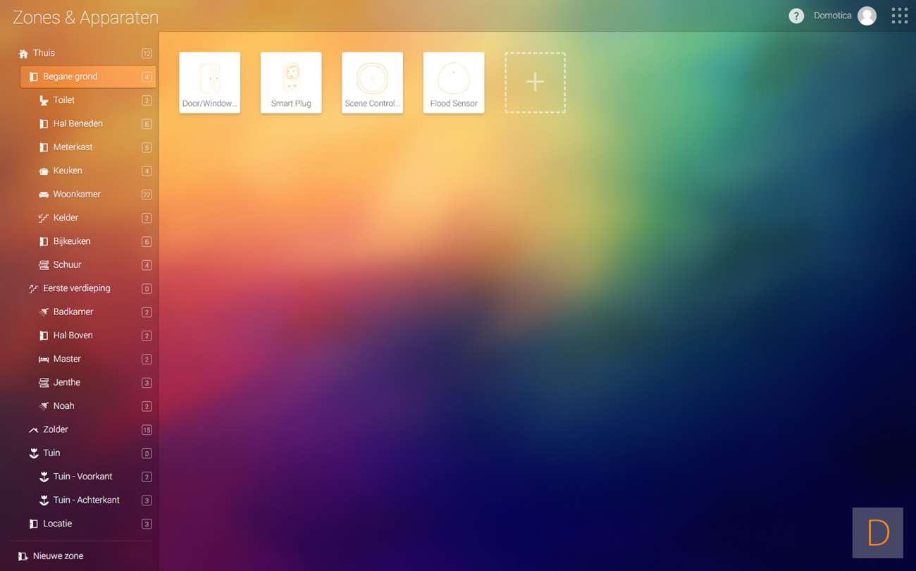916x571 pixels.
Task: Click the Zolder attic roof icon
Action: point(33,430)
